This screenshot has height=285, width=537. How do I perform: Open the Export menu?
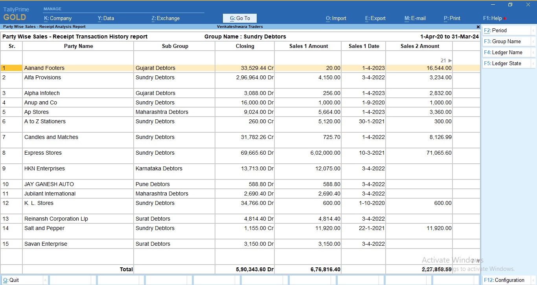(x=375, y=18)
